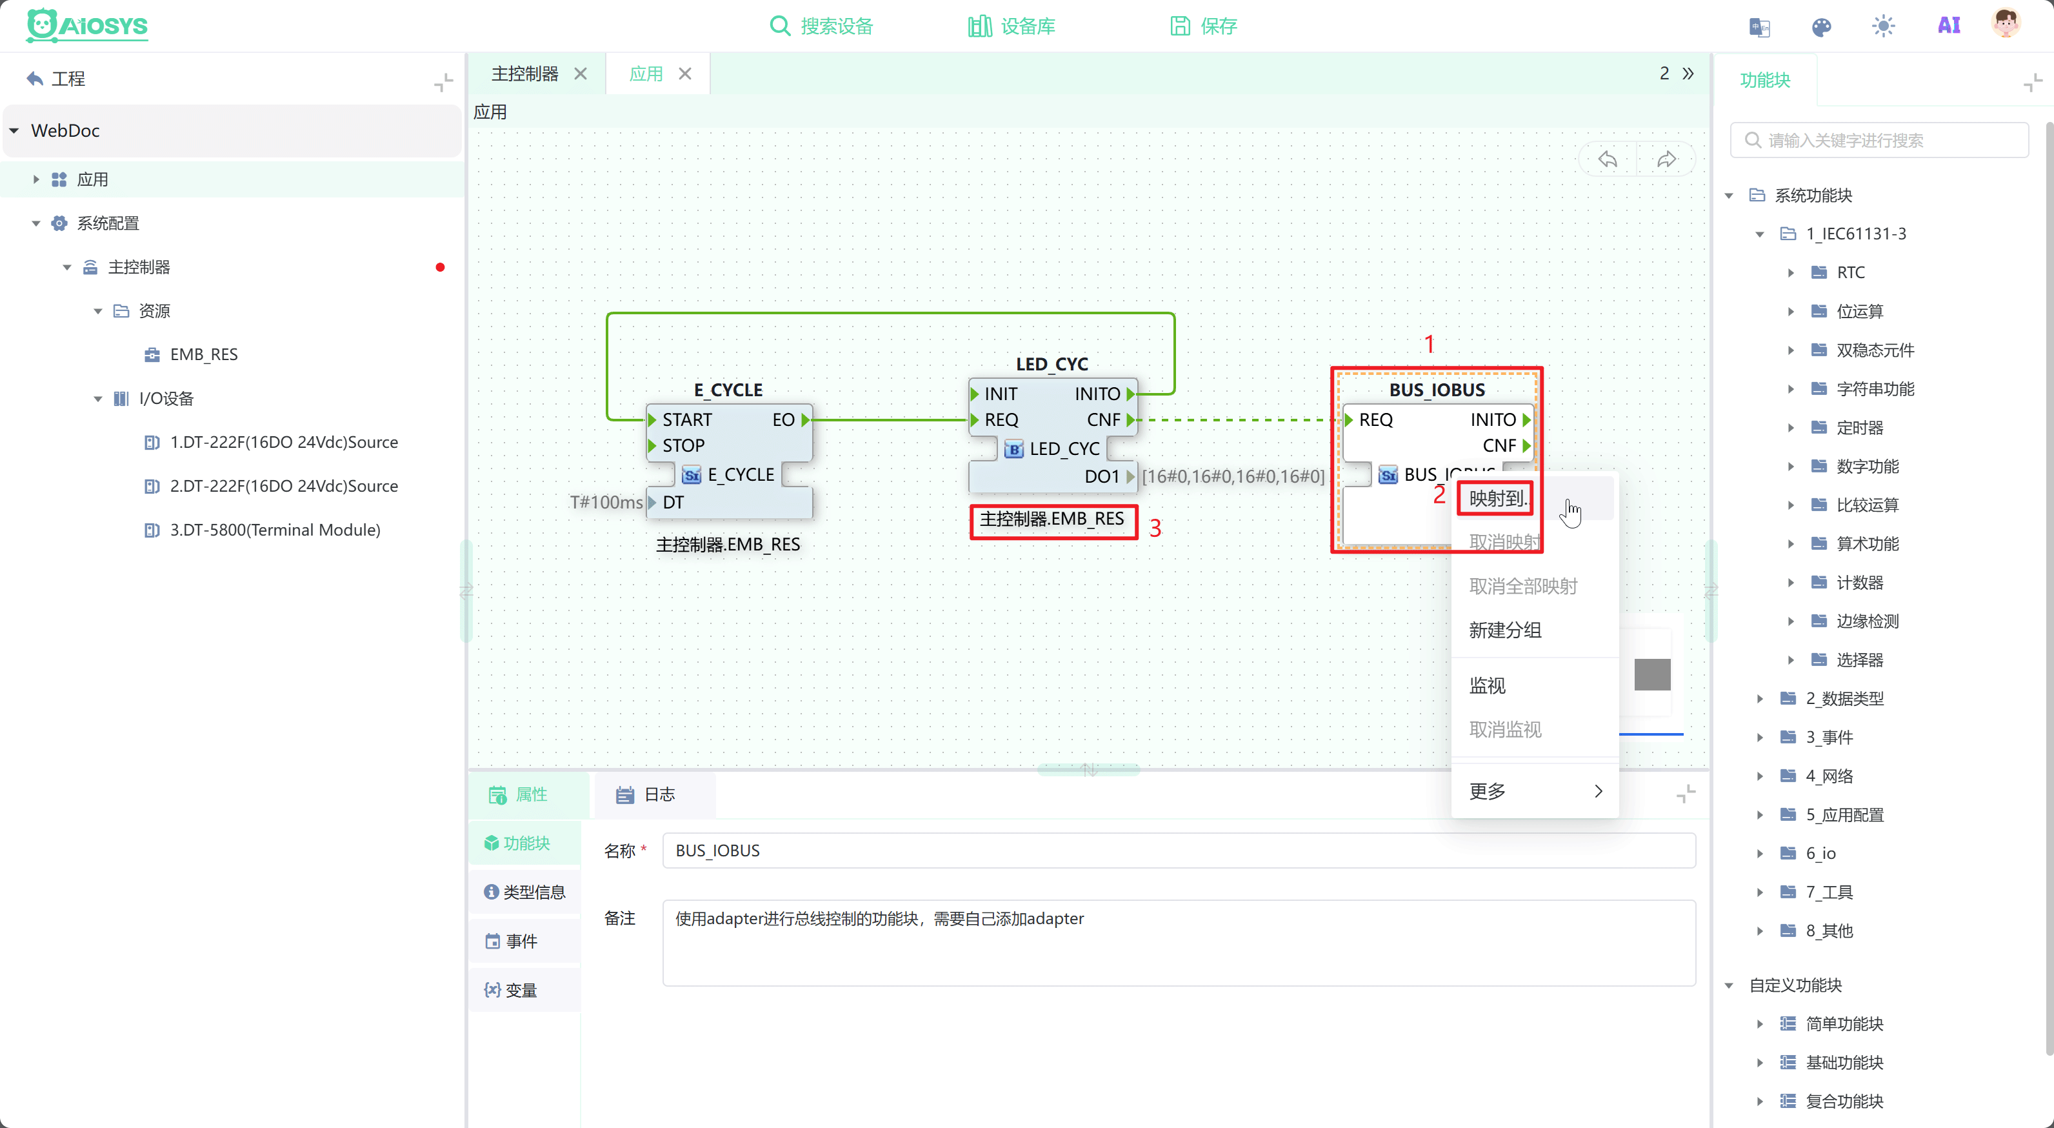Click the undo arrow on canvas
This screenshot has width=2054, height=1128.
click(x=1608, y=159)
